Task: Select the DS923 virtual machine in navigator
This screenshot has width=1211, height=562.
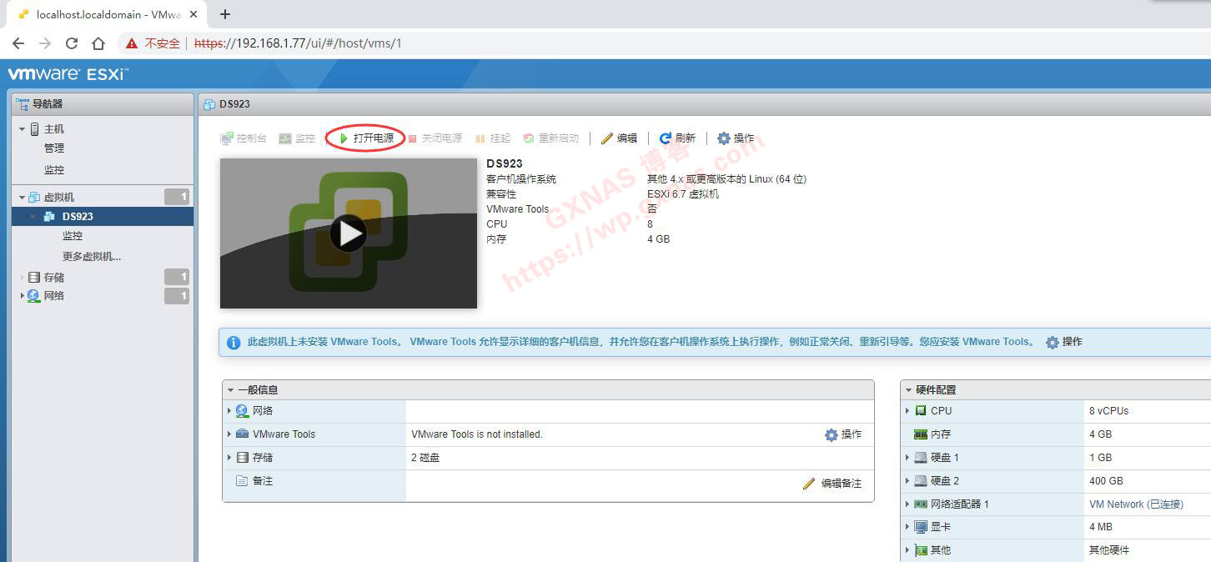Action: point(78,217)
